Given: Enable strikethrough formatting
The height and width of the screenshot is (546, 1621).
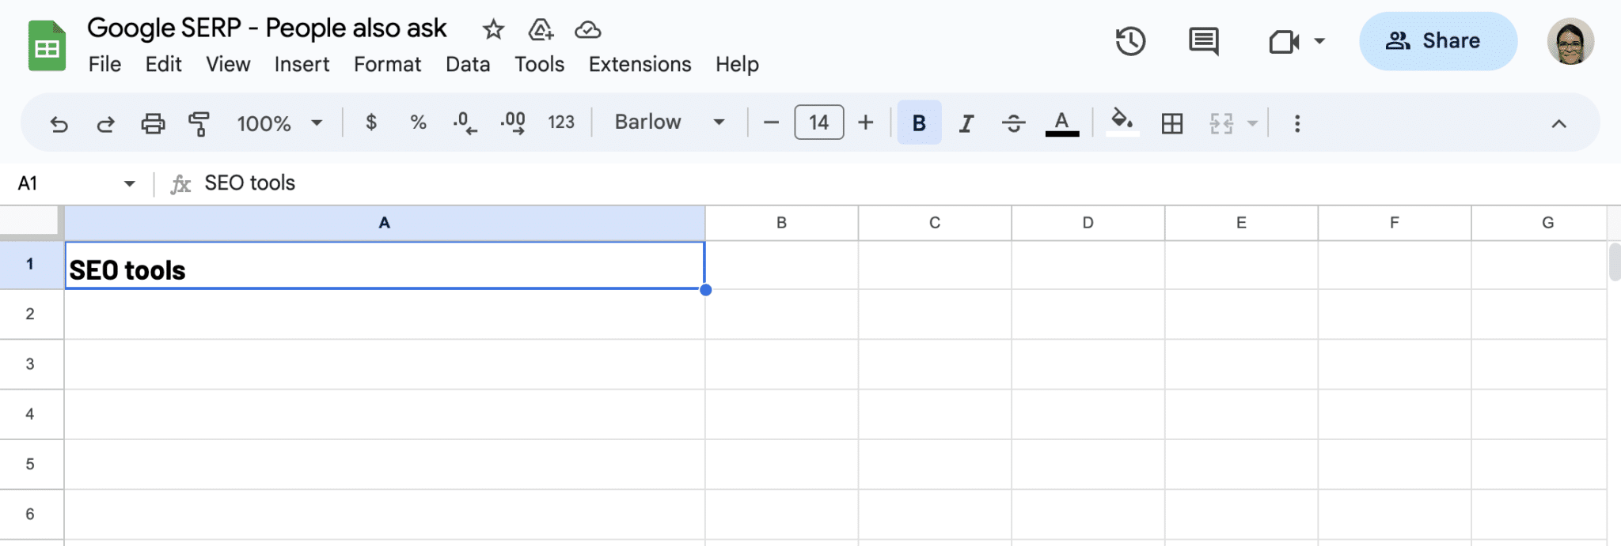Looking at the screenshot, I should [1013, 122].
